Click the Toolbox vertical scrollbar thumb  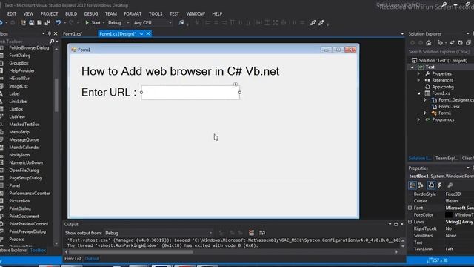tap(56, 96)
